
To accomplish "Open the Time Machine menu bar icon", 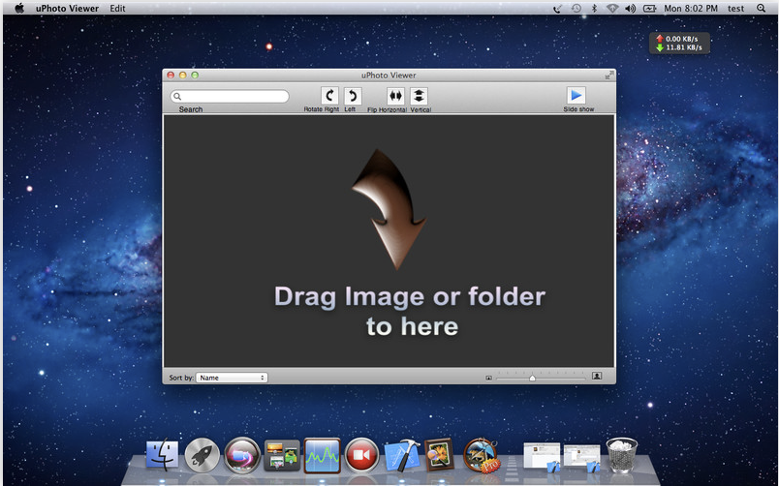I will pos(576,9).
